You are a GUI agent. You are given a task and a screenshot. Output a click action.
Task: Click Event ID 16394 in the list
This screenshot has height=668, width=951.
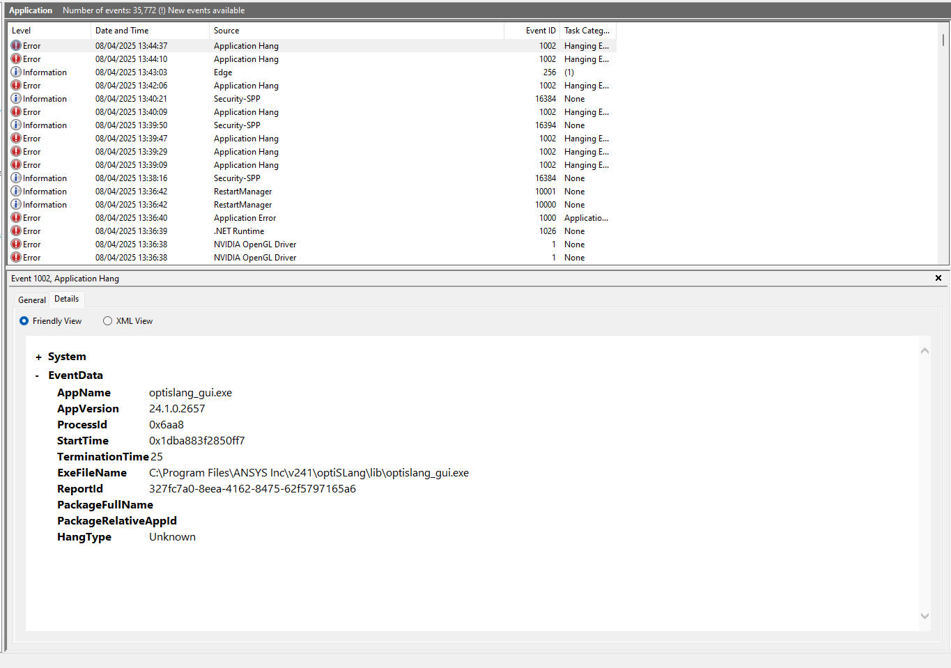point(546,125)
